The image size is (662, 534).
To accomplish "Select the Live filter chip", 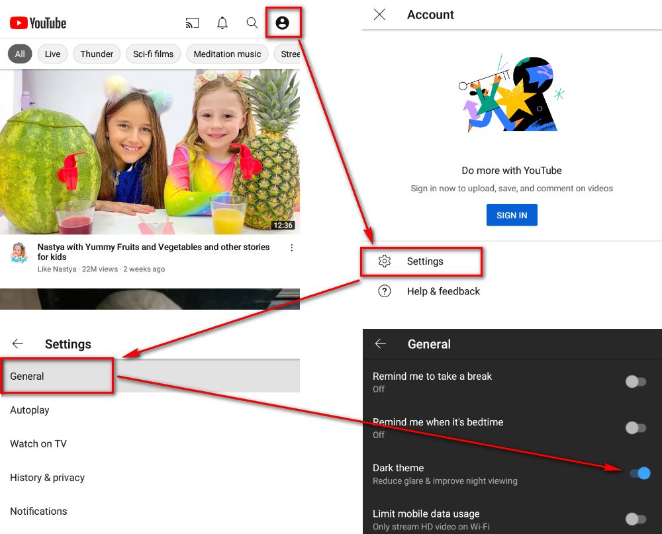I will click(52, 54).
